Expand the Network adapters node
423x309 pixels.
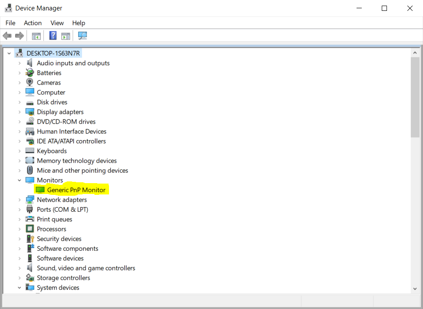(x=20, y=200)
